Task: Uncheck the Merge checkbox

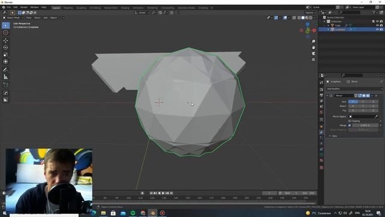Action: point(350,125)
